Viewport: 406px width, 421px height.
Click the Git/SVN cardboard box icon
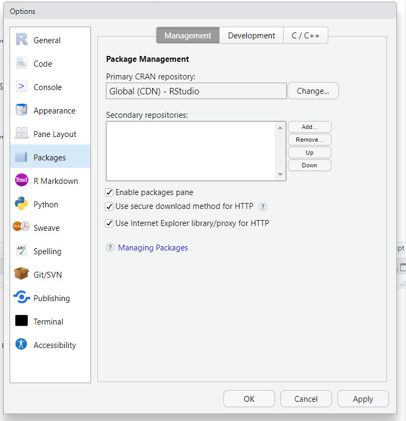point(21,273)
